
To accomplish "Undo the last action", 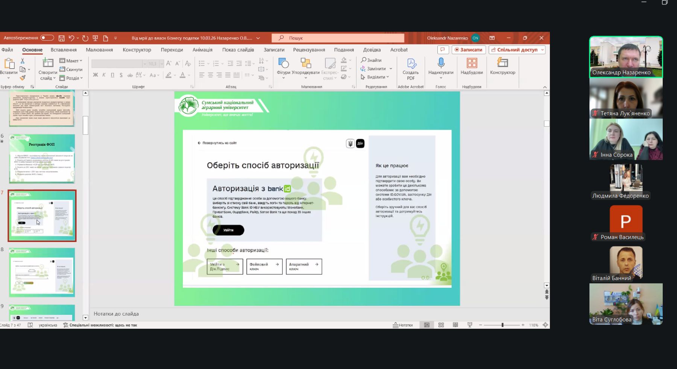I will coord(71,38).
